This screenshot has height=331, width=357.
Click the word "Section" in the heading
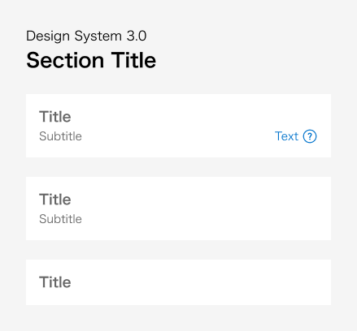click(65, 60)
